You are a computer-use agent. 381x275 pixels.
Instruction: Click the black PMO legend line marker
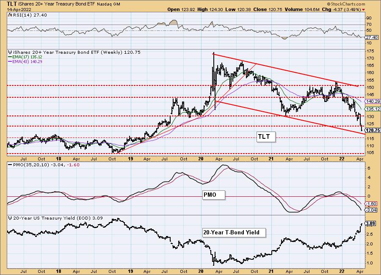click(10, 165)
